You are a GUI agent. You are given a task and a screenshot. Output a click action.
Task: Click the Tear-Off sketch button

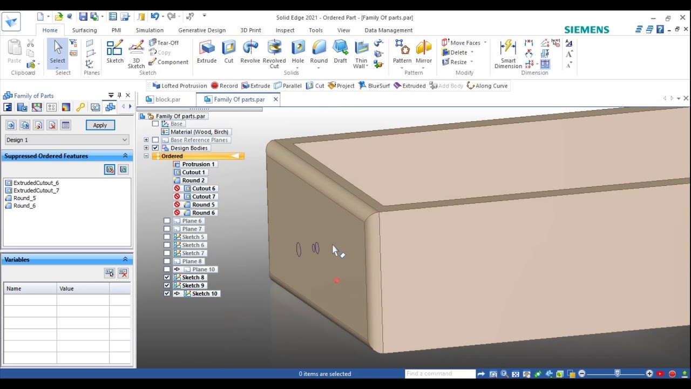[x=164, y=43]
